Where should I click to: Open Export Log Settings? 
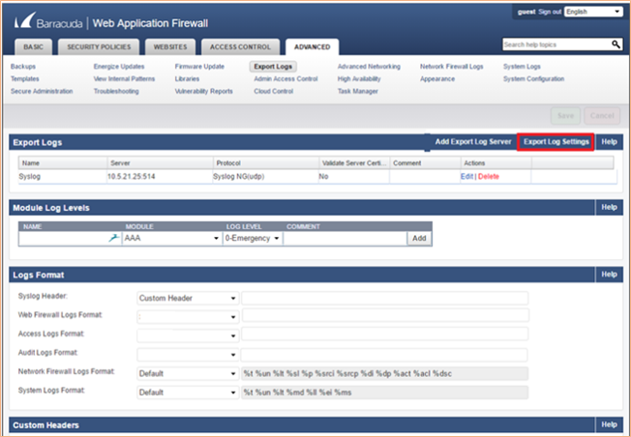click(556, 142)
